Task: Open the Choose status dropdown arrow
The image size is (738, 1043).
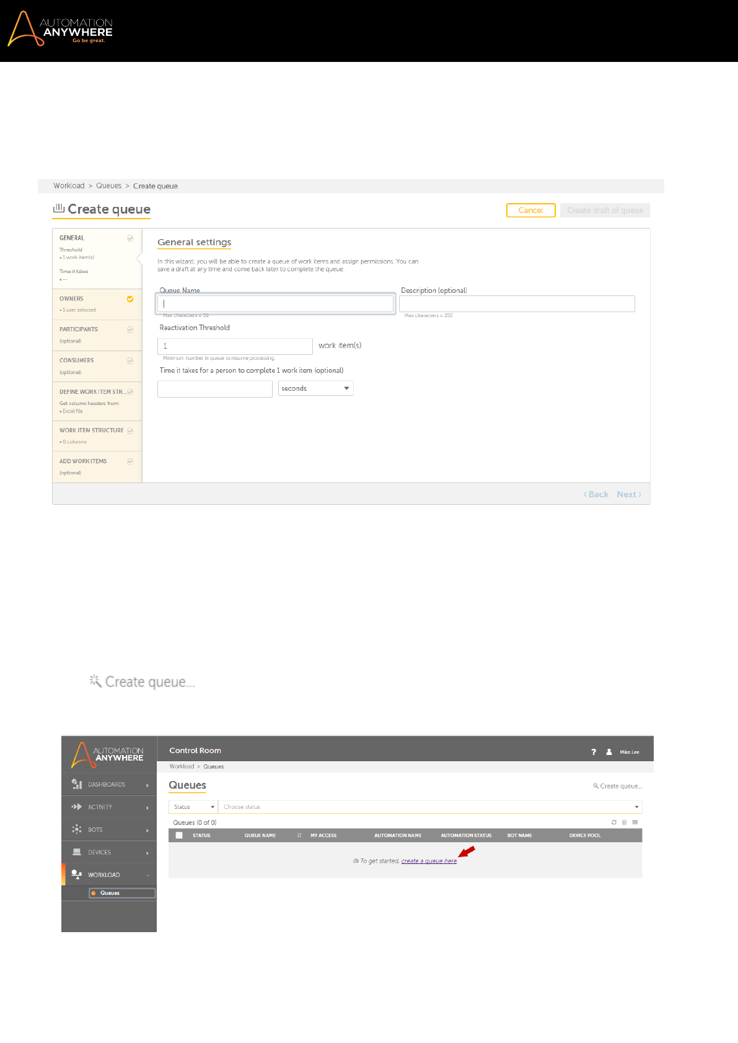Action: pos(636,807)
